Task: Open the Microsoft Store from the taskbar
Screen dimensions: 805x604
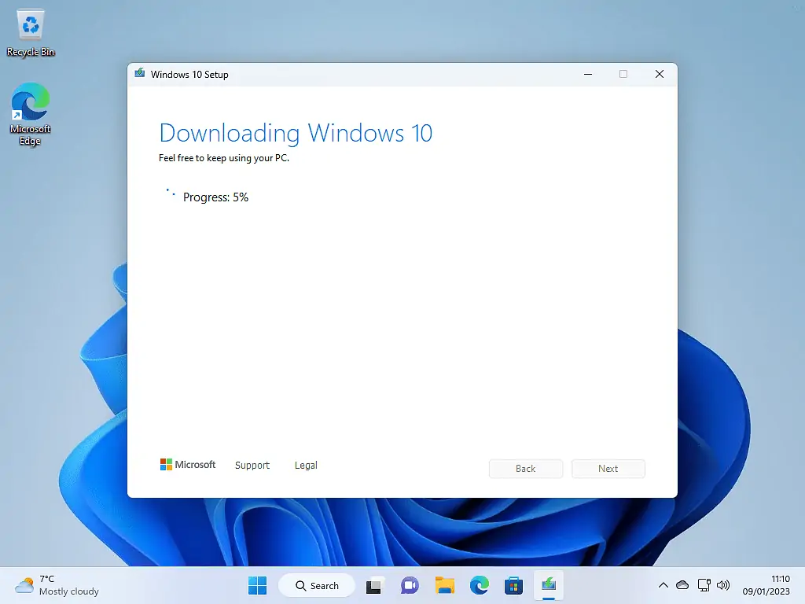Action: (x=513, y=585)
